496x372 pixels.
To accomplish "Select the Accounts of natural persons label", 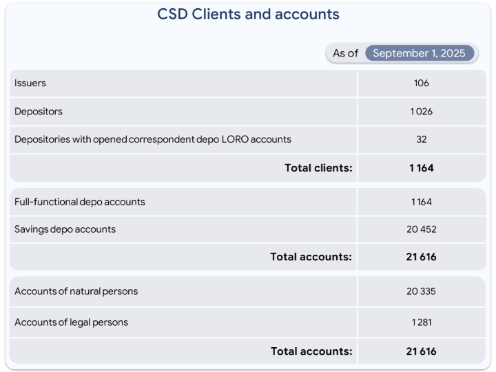I will pos(76,291).
